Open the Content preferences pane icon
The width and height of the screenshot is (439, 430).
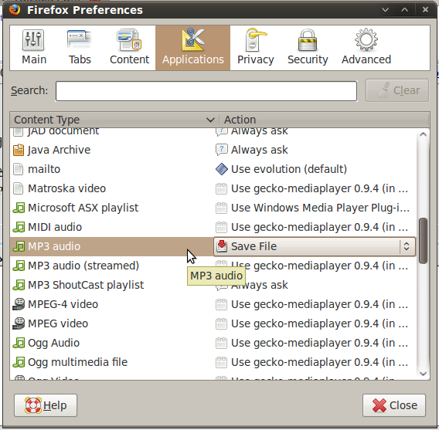[129, 40]
